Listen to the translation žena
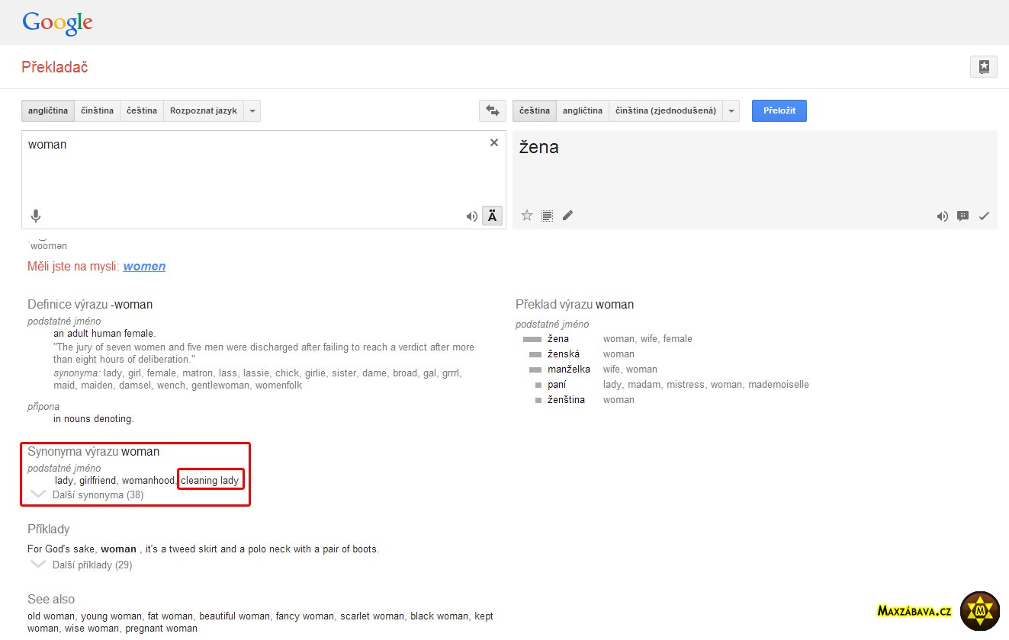The height and width of the screenshot is (640, 1009). 943,216
